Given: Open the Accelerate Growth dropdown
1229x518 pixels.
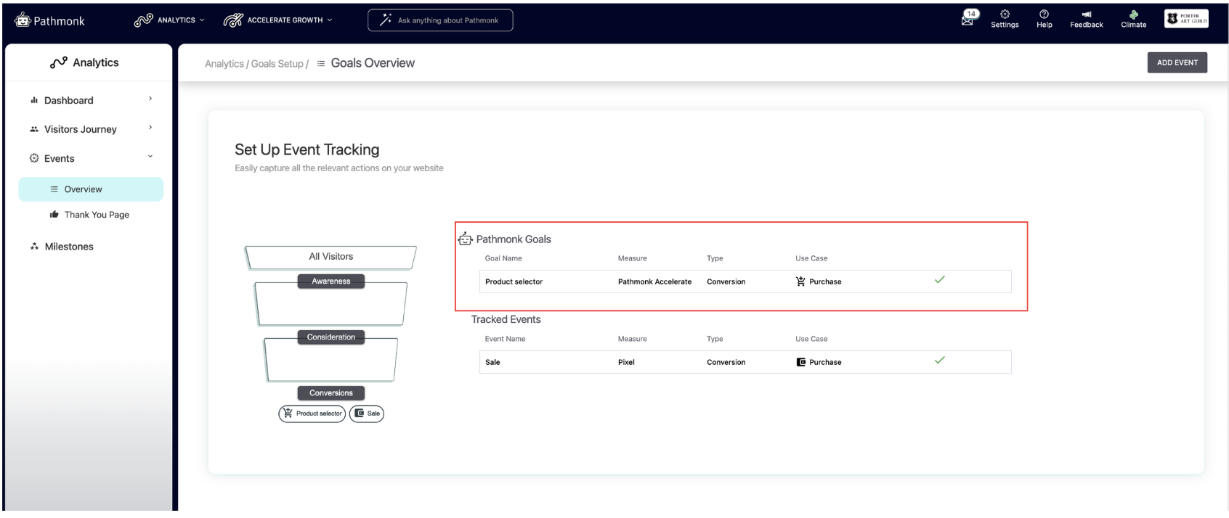Looking at the screenshot, I should pos(277,20).
